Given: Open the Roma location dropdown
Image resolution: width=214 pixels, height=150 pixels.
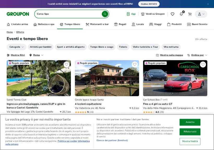Looking at the screenshot, I should [x=36, y=55].
